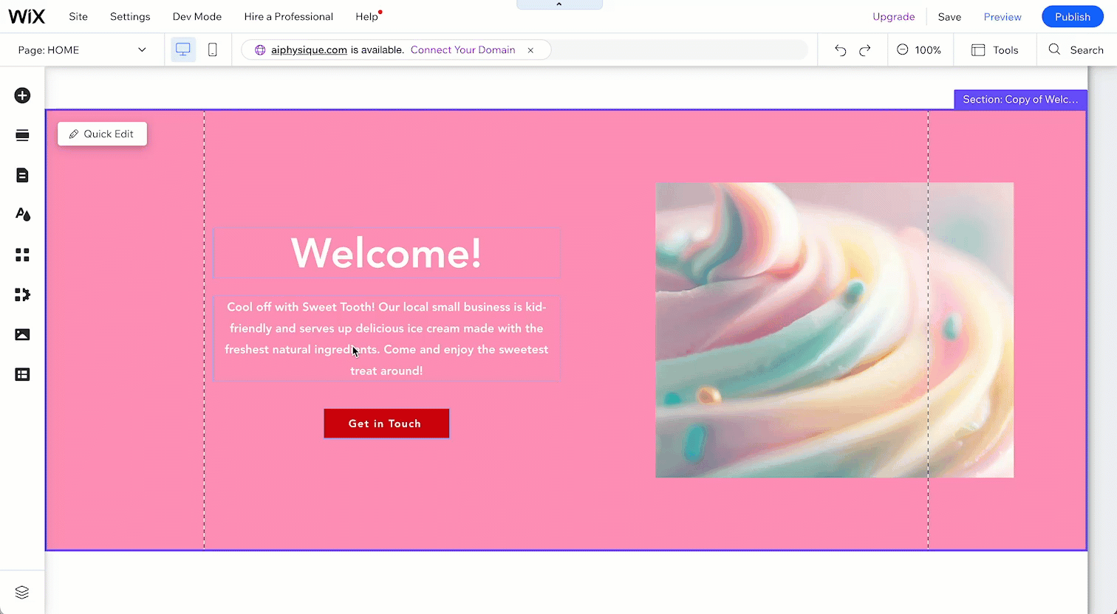Open the Add Elements plus icon

[x=22, y=95]
